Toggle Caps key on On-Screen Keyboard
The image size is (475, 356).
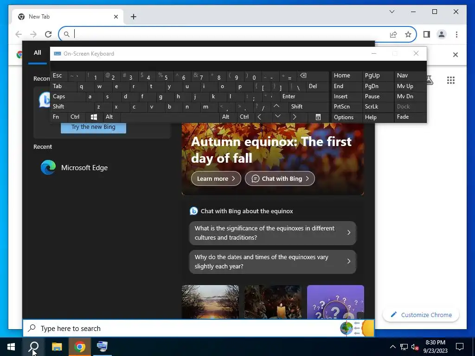click(x=67, y=96)
